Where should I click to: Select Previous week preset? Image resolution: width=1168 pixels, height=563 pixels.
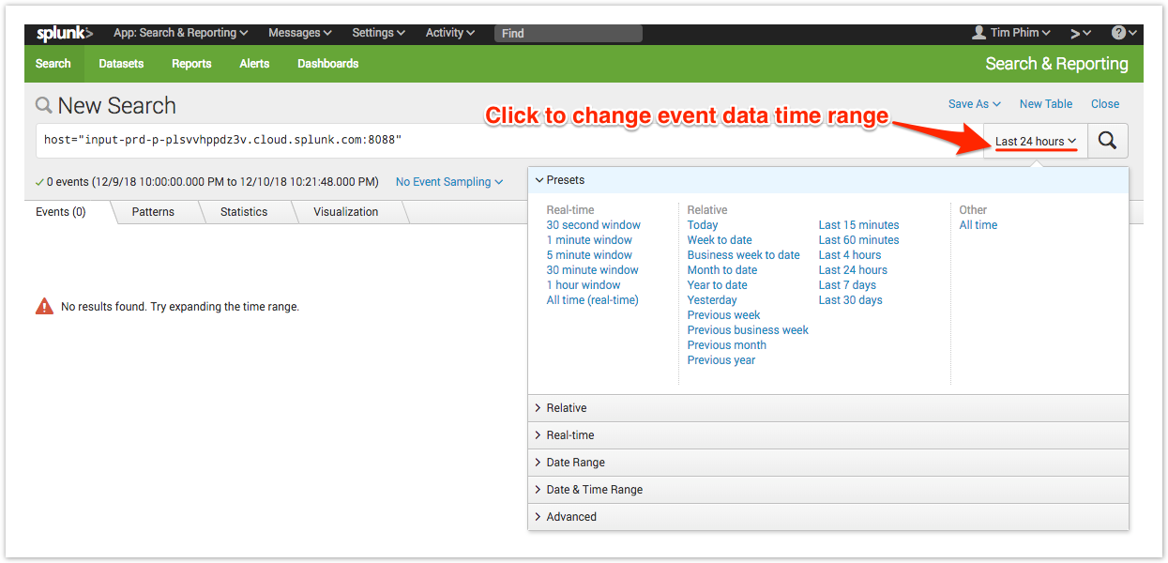(724, 315)
